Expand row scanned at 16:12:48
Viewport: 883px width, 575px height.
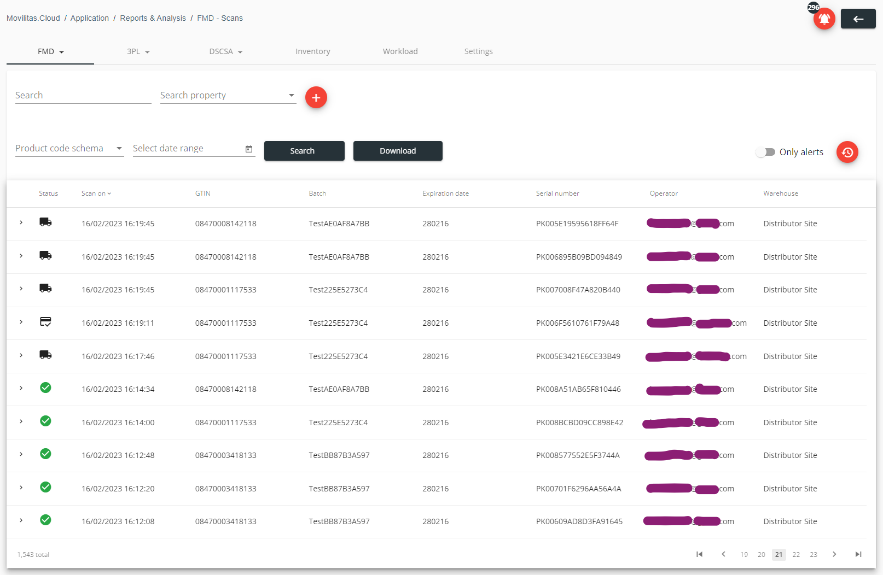(x=21, y=454)
